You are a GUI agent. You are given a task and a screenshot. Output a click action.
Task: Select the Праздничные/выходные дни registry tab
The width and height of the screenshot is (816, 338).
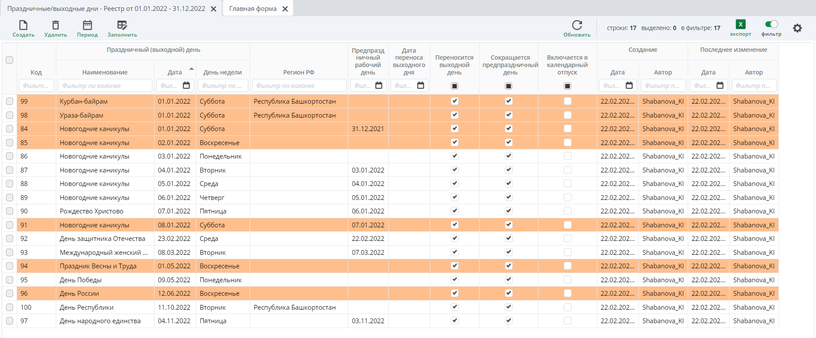106,9
